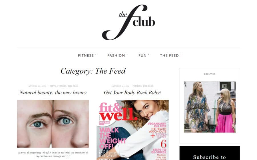Open the Fashion menu
Image resolution: width=257 pixels, height=160 pixels.
[116, 56]
